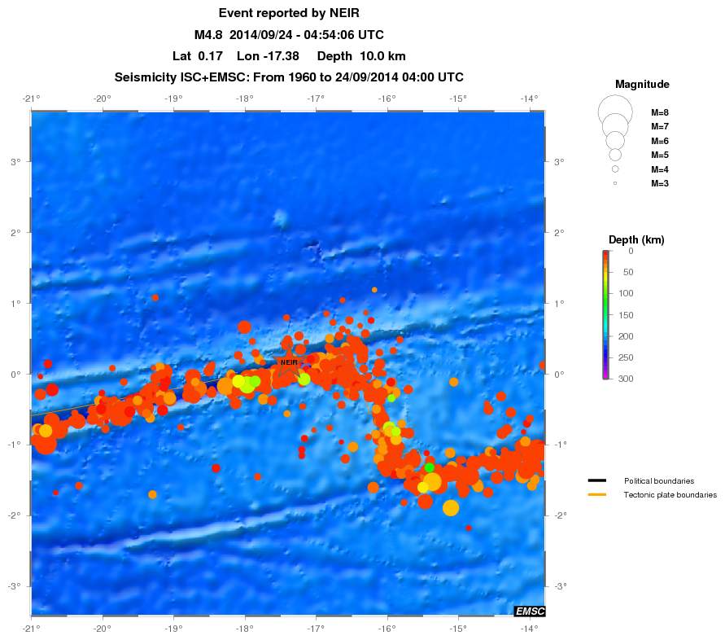This screenshot has width=725, height=640.
Task: Click the orange Tectonic plate boundaries line swatch
Action: [597, 495]
